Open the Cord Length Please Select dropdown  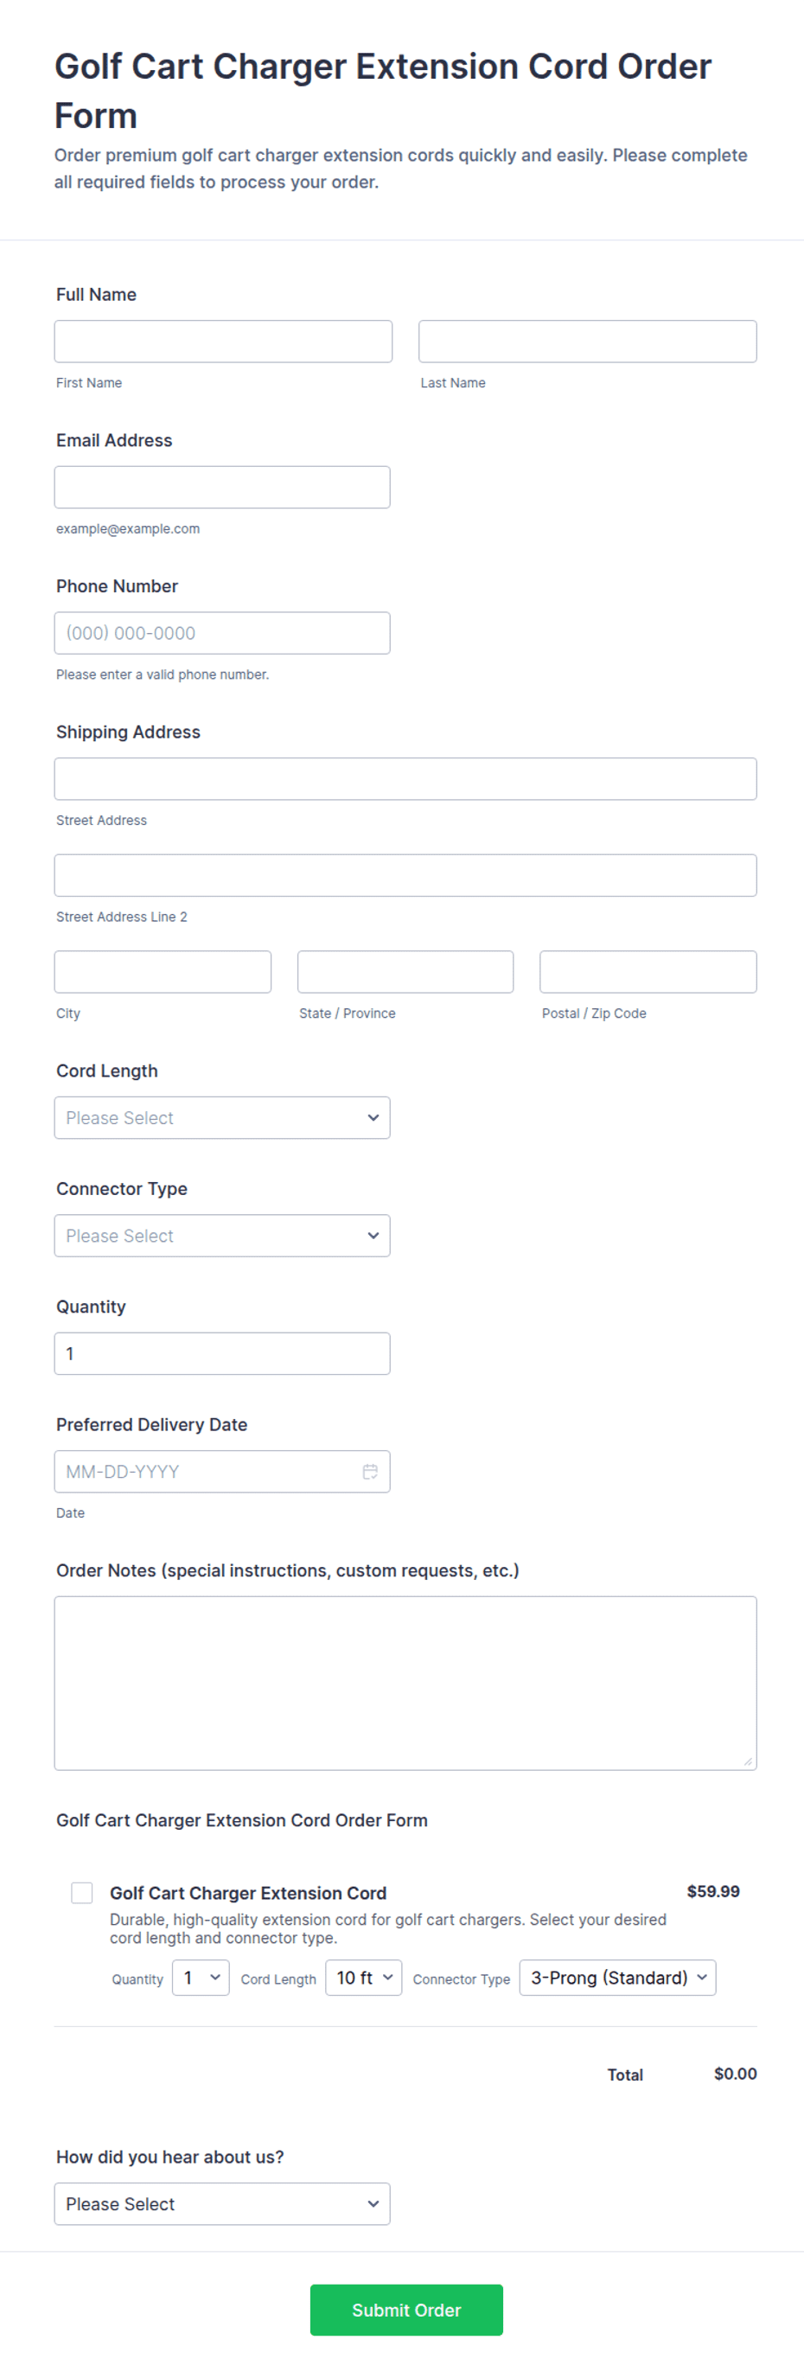222,1118
